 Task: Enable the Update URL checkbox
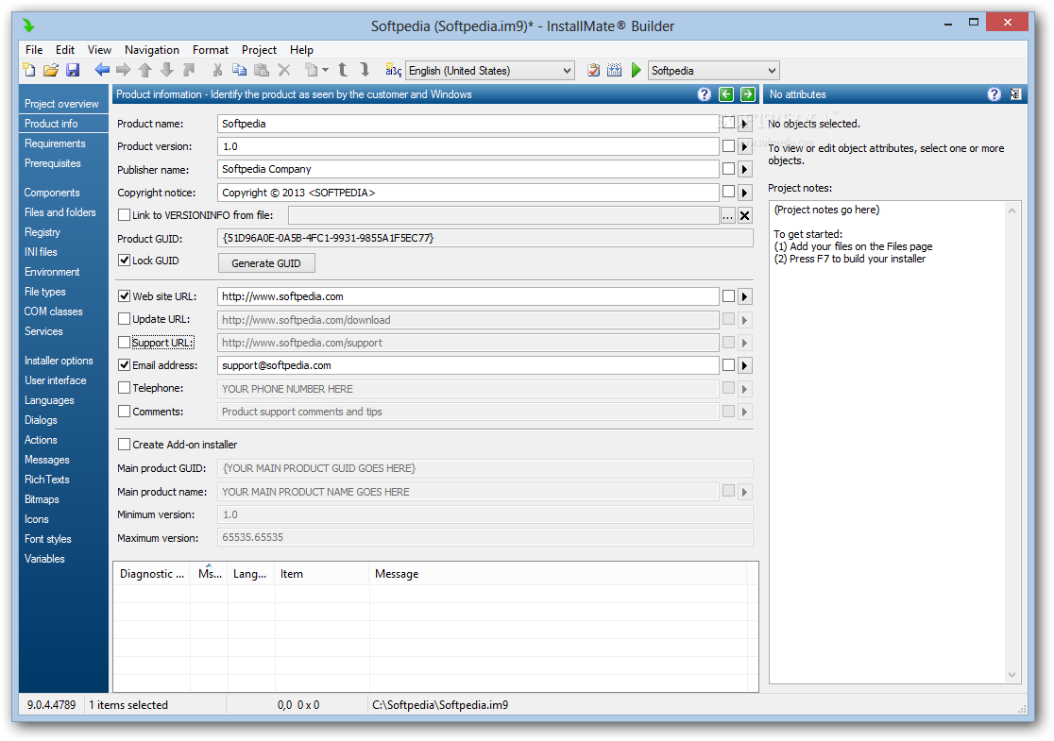point(124,318)
